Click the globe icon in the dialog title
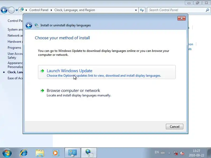The height and width of the screenshot is (158, 211). point(37,25)
